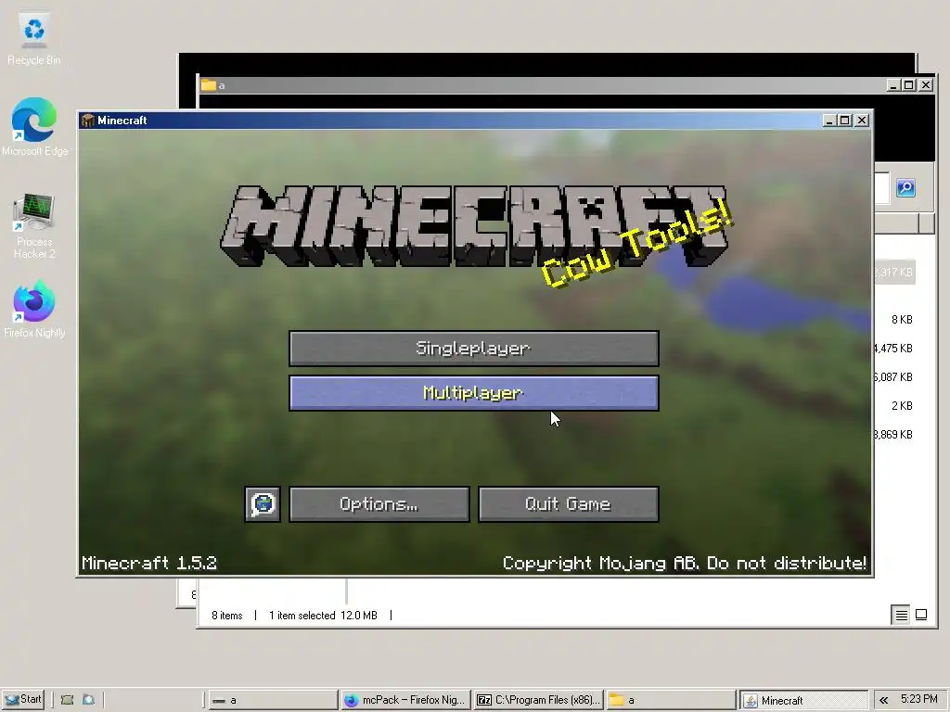
Task: Launch Firefox Nightly from the desktop
Action: tap(34, 309)
